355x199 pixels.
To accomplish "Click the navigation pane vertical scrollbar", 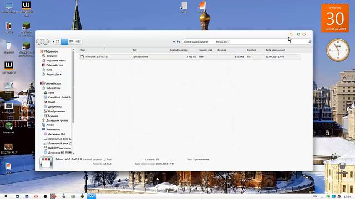I will 73,87.
